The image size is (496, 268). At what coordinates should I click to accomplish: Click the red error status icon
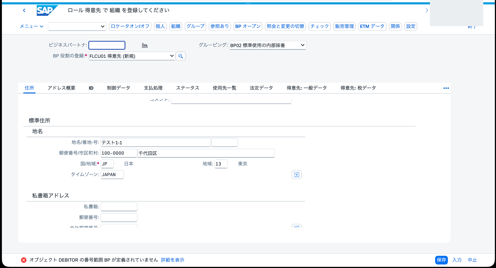tap(24, 260)
